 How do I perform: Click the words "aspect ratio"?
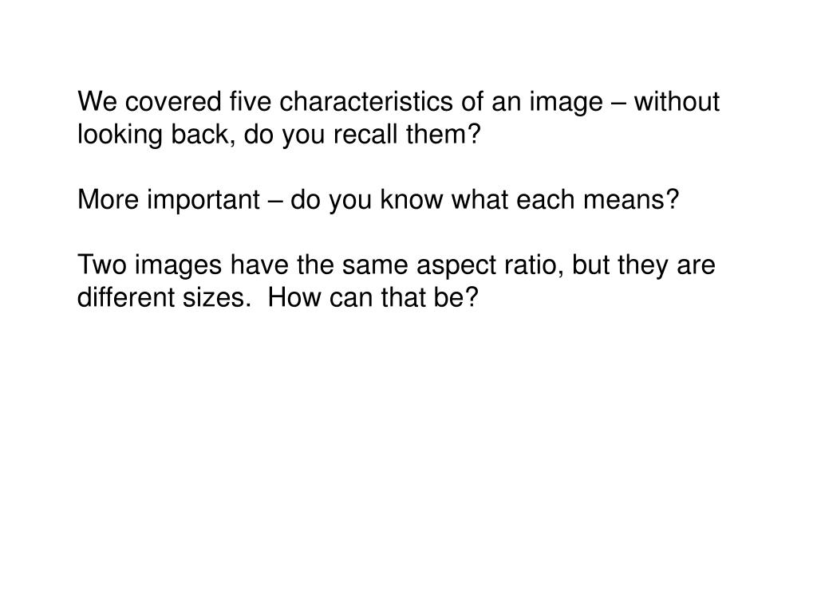click(x=490, y=265)
